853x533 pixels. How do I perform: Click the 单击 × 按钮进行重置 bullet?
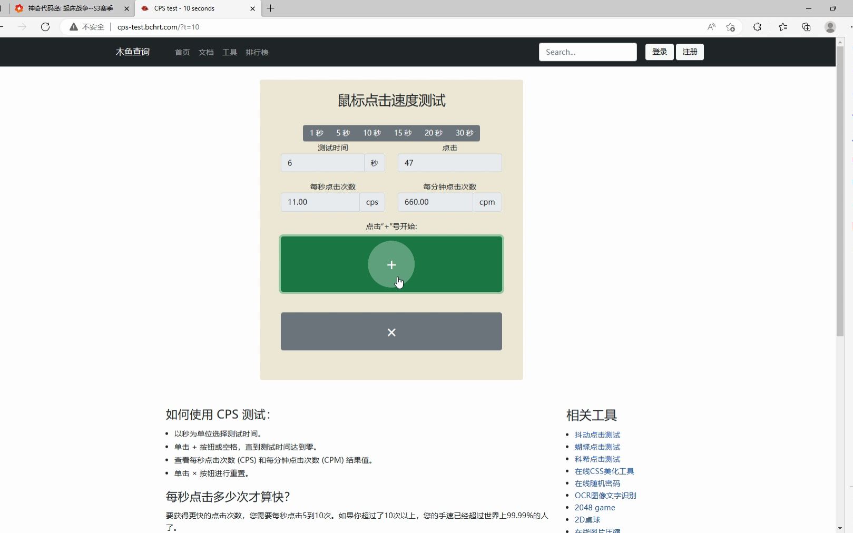(212, 473)
